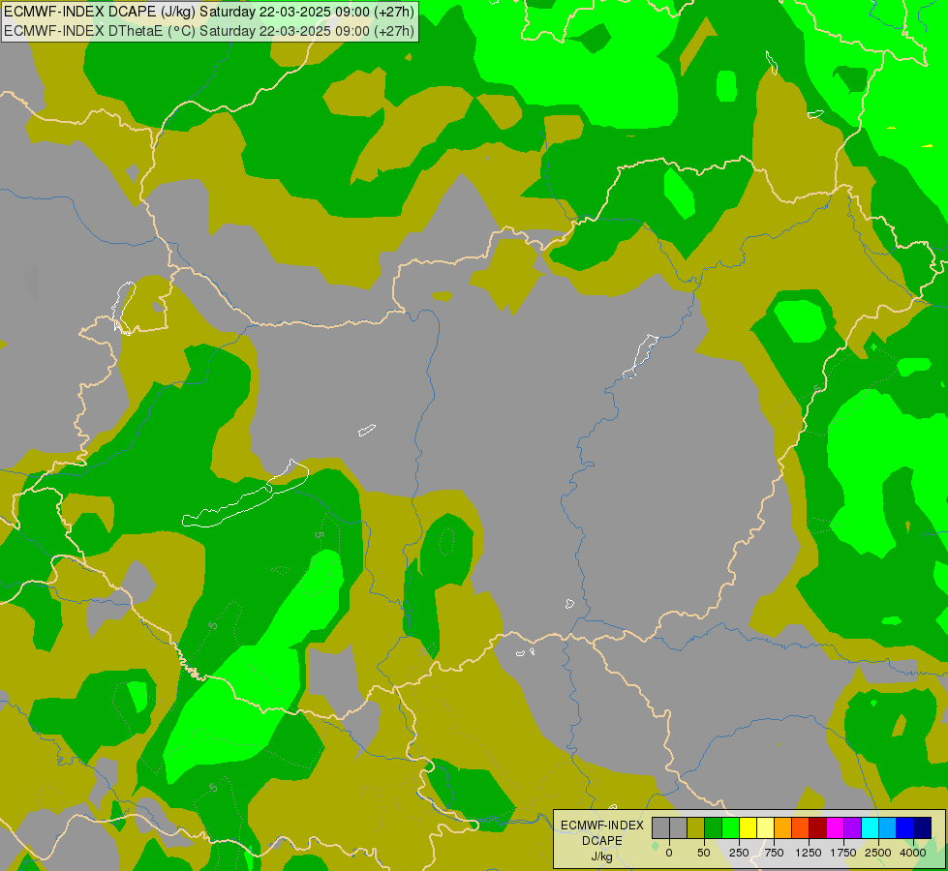This screenshot has height=871, width=948.
Task: Select the pure blue legend swatch
Action: (905, 827)
